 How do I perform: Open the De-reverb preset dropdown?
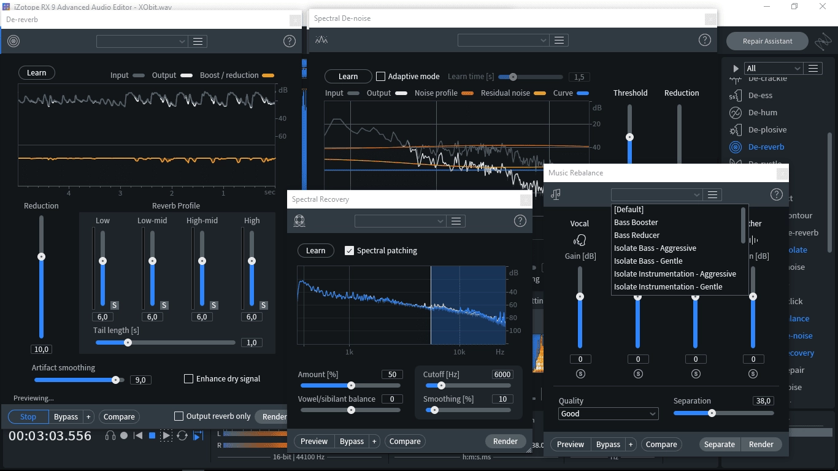click(x=142, y=41)
